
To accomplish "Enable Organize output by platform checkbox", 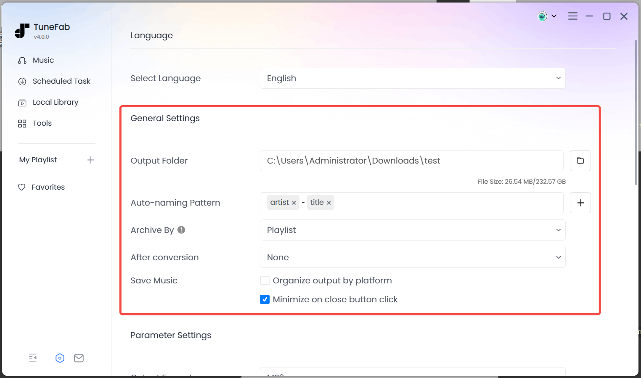I will point(265,280).
